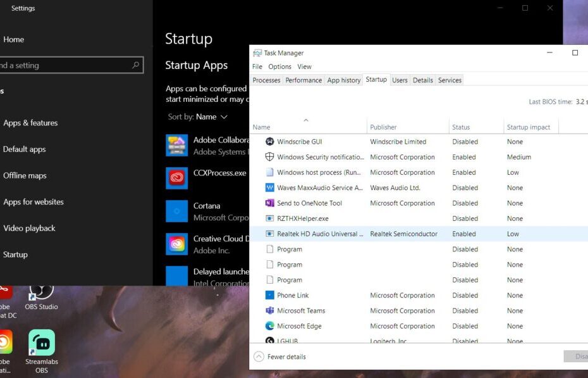Screen dimensions: 588x378
Task: Switch to the Services tab
Action: click(x=450, y=80)
